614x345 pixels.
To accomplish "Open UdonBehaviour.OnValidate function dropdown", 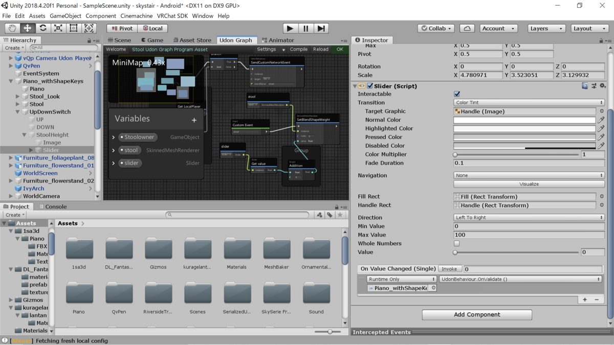I will [520, 279].
